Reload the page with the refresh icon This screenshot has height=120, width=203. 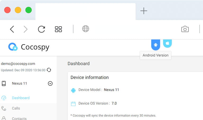point(41,29)
